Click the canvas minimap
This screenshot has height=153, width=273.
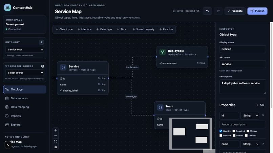click(x=191, y=133)
